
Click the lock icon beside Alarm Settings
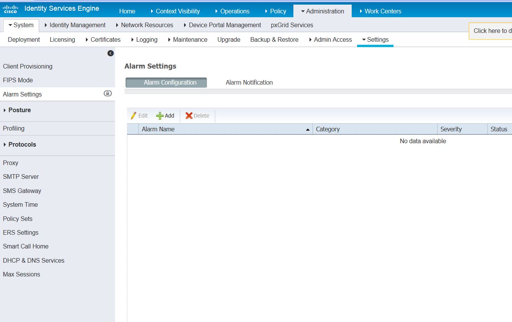point(108,93)
